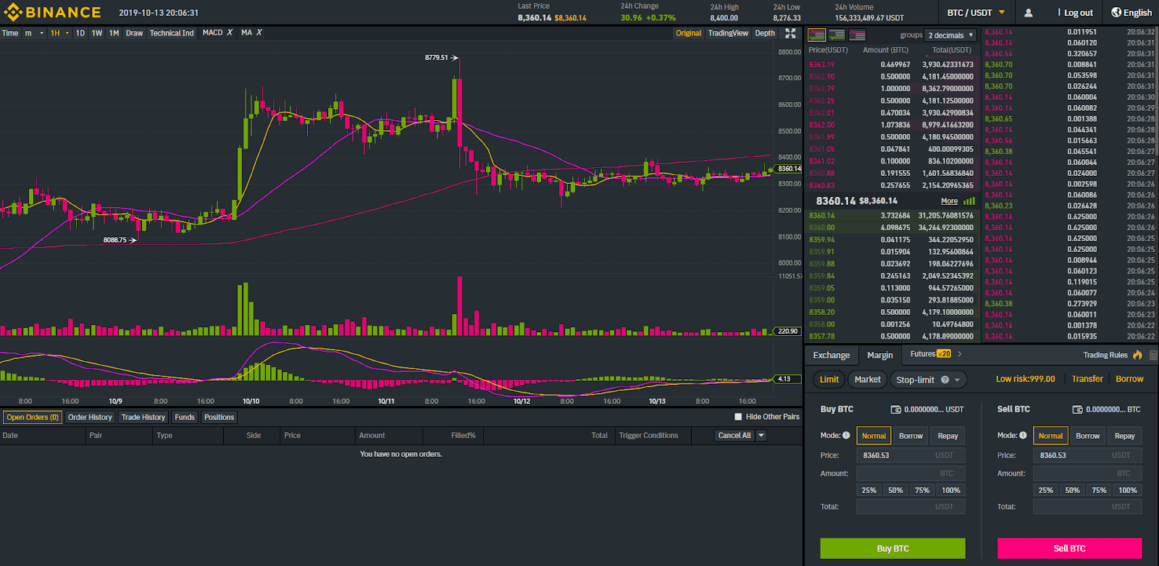Screen dimensions: 1159x566
Task: Open the calculator icon
Action: click(1153, 355)
